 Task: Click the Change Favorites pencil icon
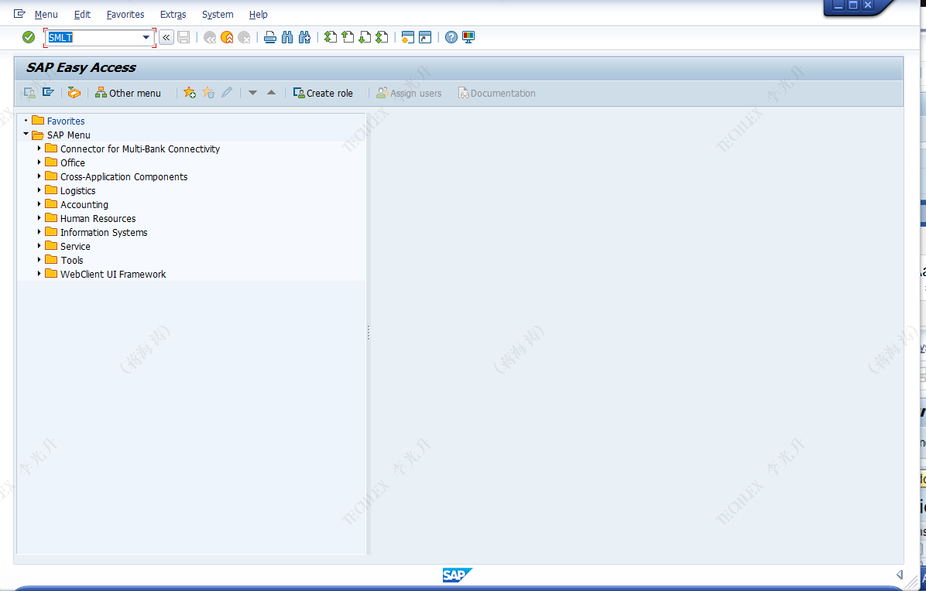[x=227, y=93]
